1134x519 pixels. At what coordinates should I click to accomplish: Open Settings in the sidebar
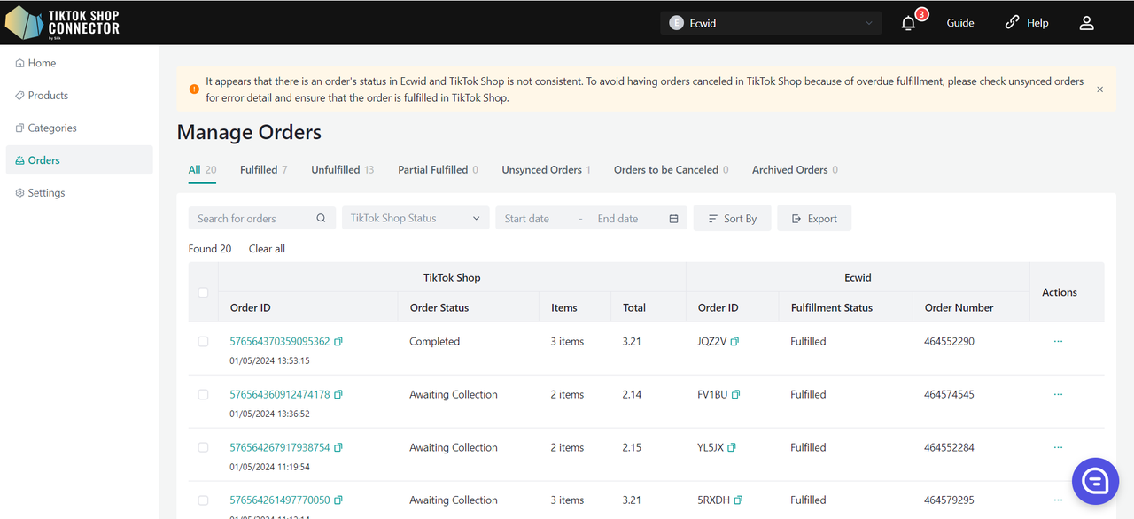79,192
